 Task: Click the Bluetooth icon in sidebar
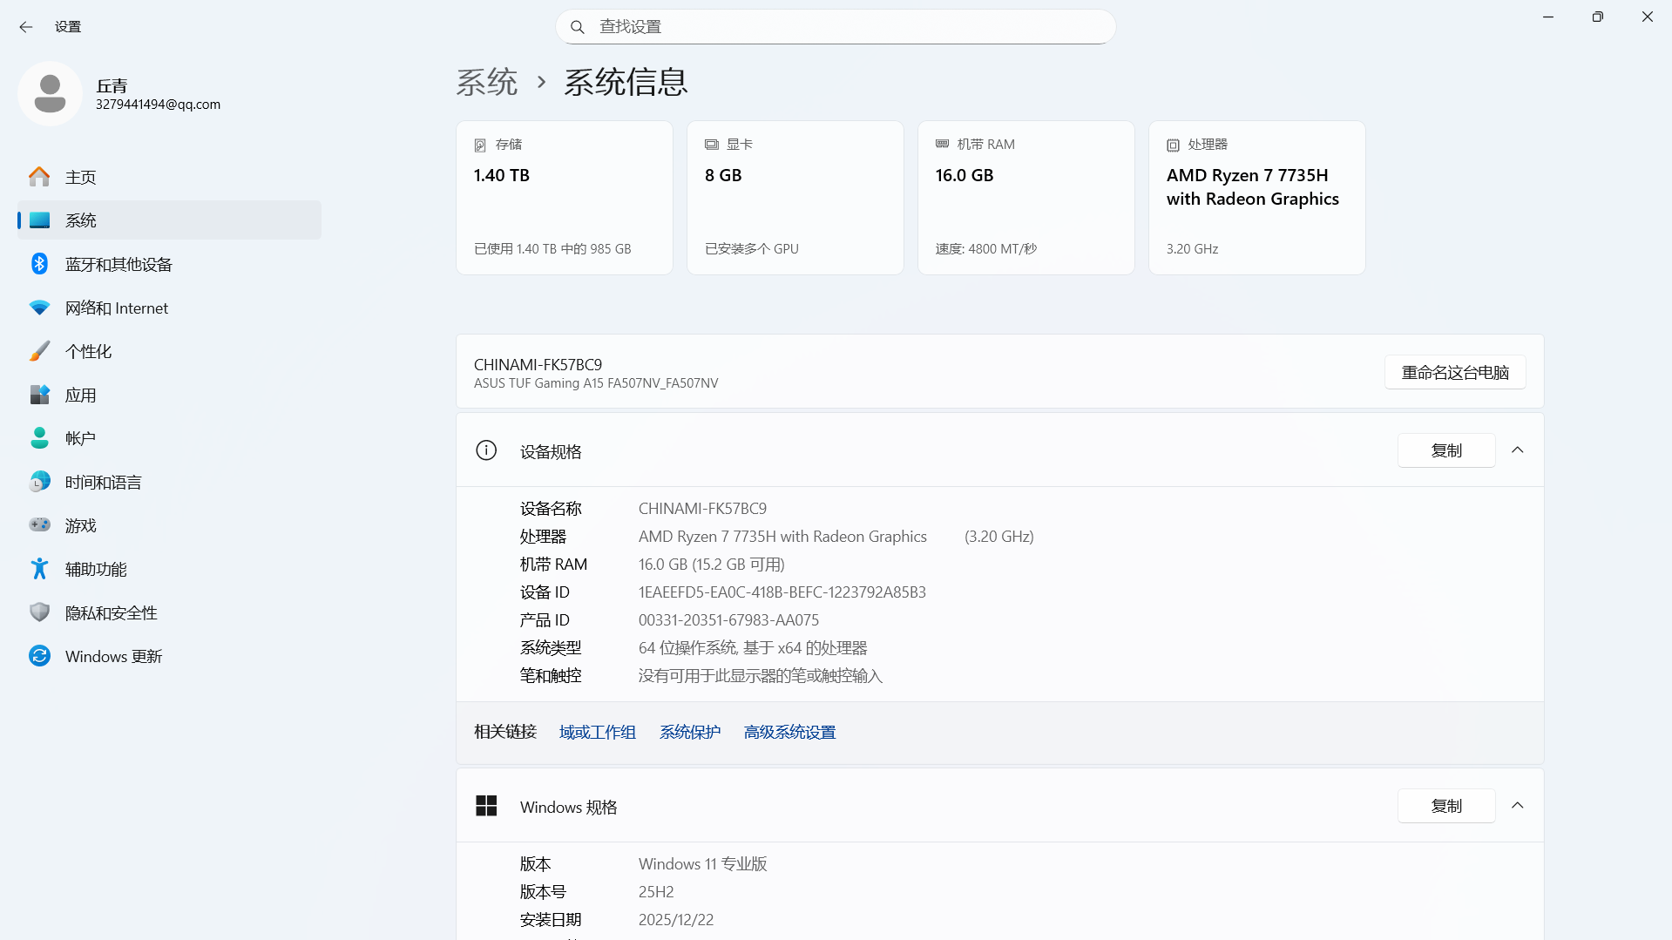(39, 264)
